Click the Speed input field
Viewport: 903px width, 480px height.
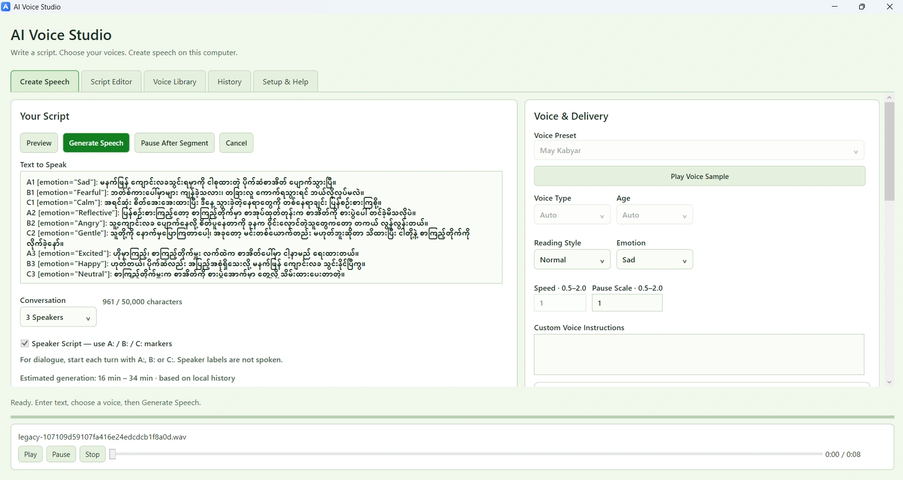(560, 303)
